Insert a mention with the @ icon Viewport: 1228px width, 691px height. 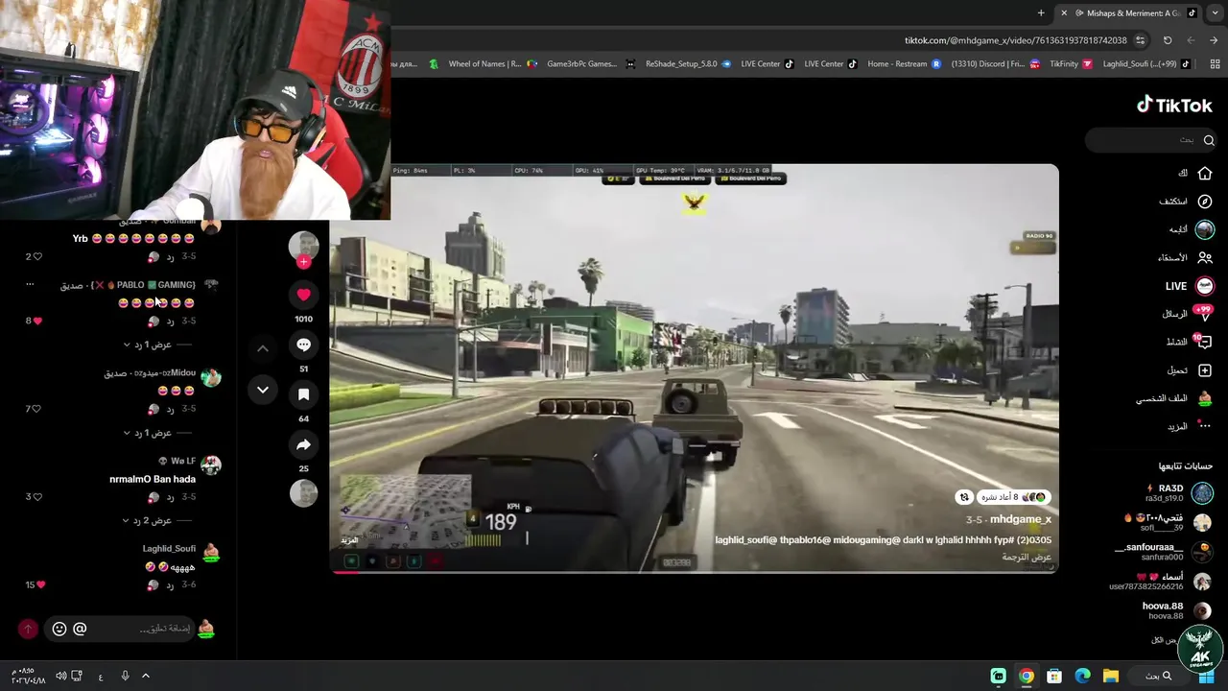pyautogui.click(x=80, y=629)
